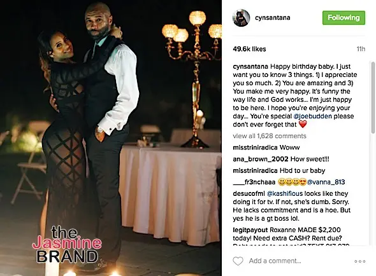Screen dimensions: 376x276
Task: Click the red heart emoji in caption
Action: 303,124
